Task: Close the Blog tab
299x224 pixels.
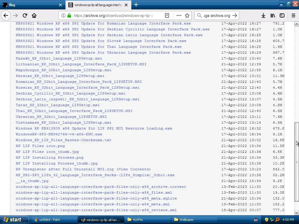Action: click(x=60, y=5)
